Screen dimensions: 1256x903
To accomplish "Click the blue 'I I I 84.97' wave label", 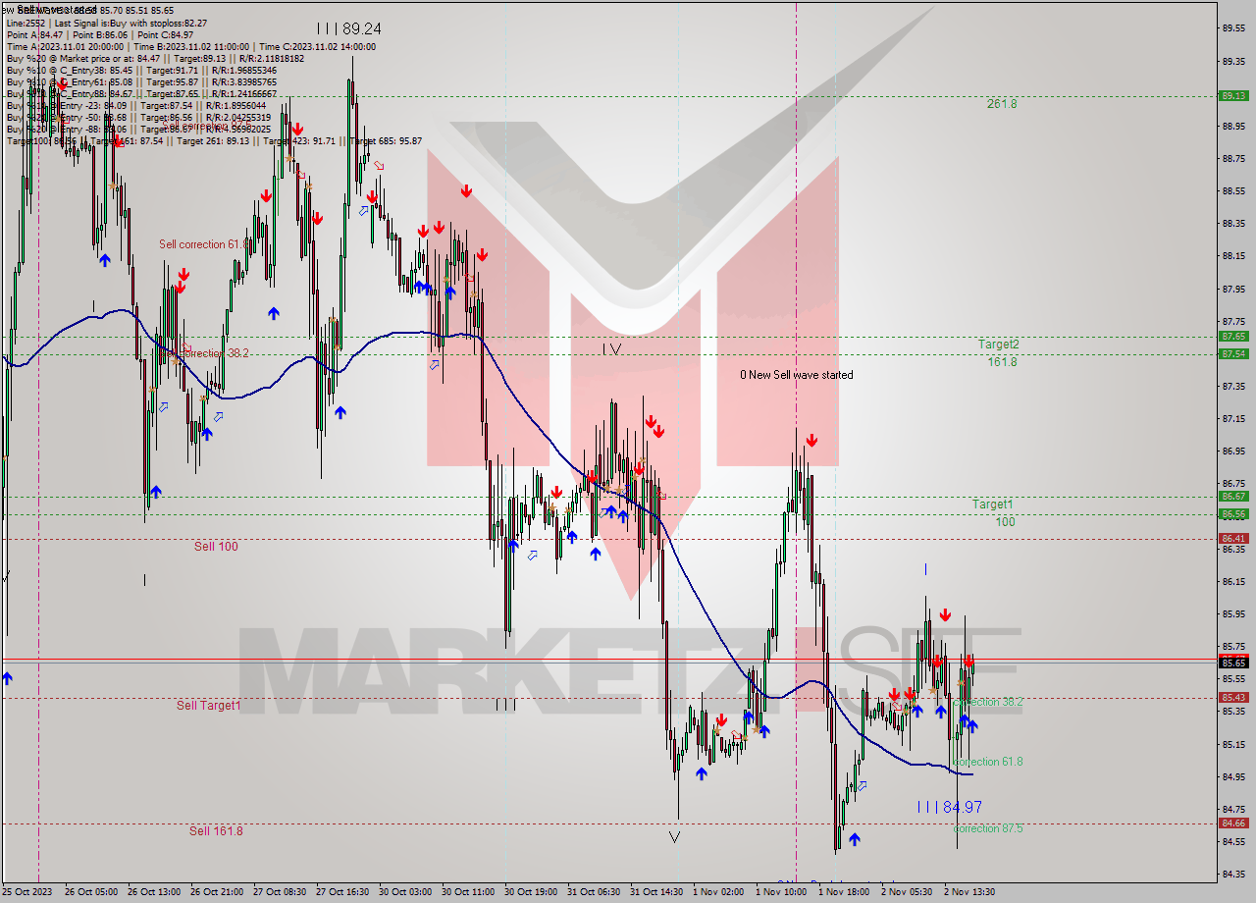I will pyautogui.click(x=949, y=807).
